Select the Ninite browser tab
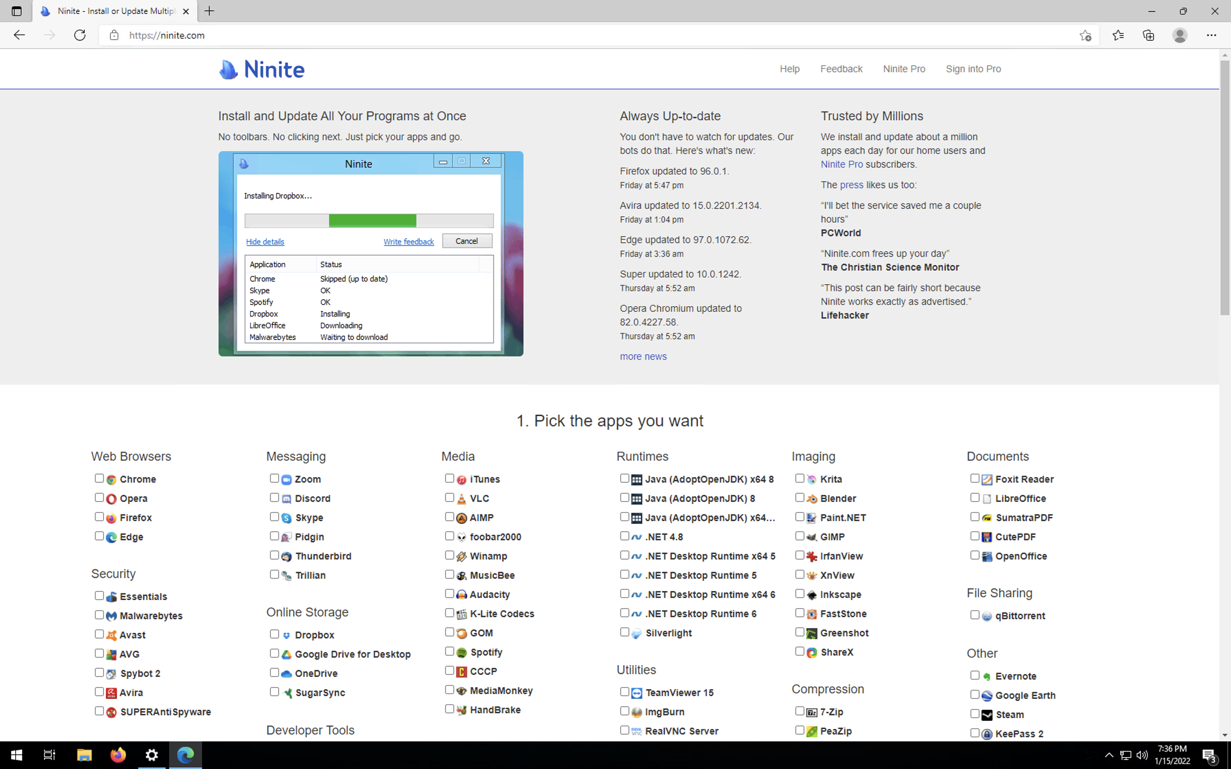Image resolution: width=1231 pixels, height=769 pixels. [116, 11]
